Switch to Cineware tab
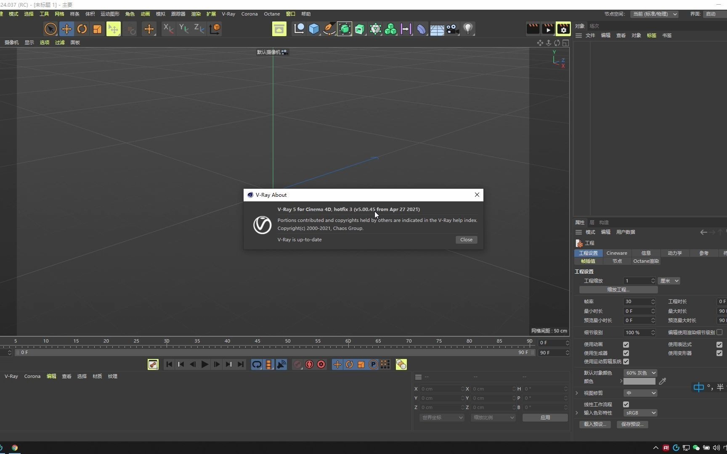Image resolution: width=727 pixels, height=454 pixels. click(x=617, y=253)
